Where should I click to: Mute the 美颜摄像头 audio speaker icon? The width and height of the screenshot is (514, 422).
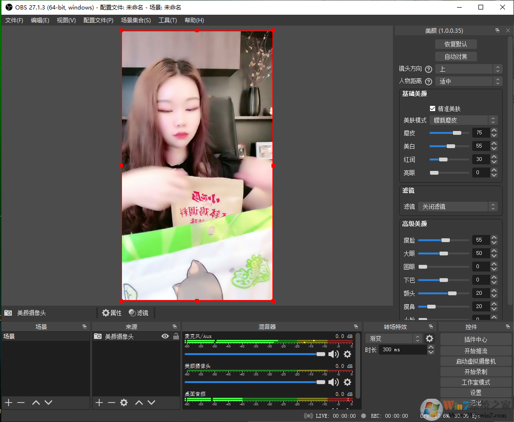click(334, 382)
